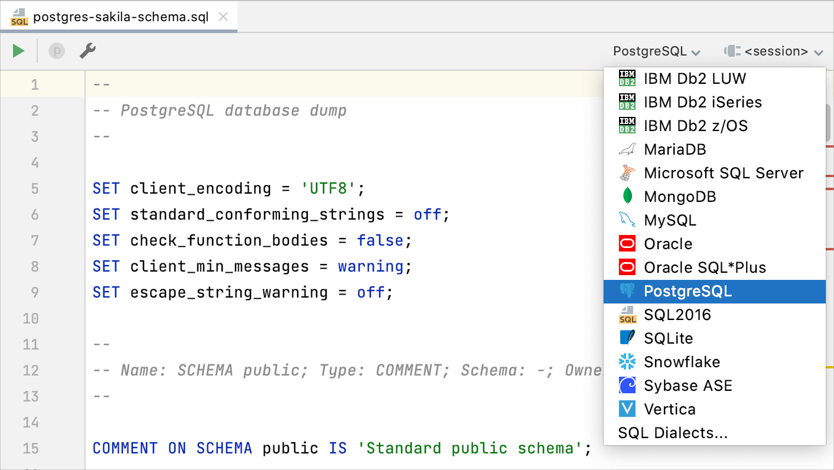Click line number 5 in the gutter
Screen dimensions: 834x470
click(x=34, y=188)
